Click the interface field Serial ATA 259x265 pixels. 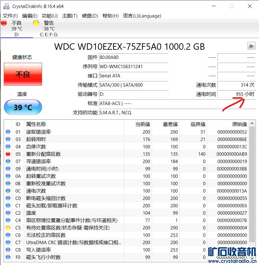133,76
